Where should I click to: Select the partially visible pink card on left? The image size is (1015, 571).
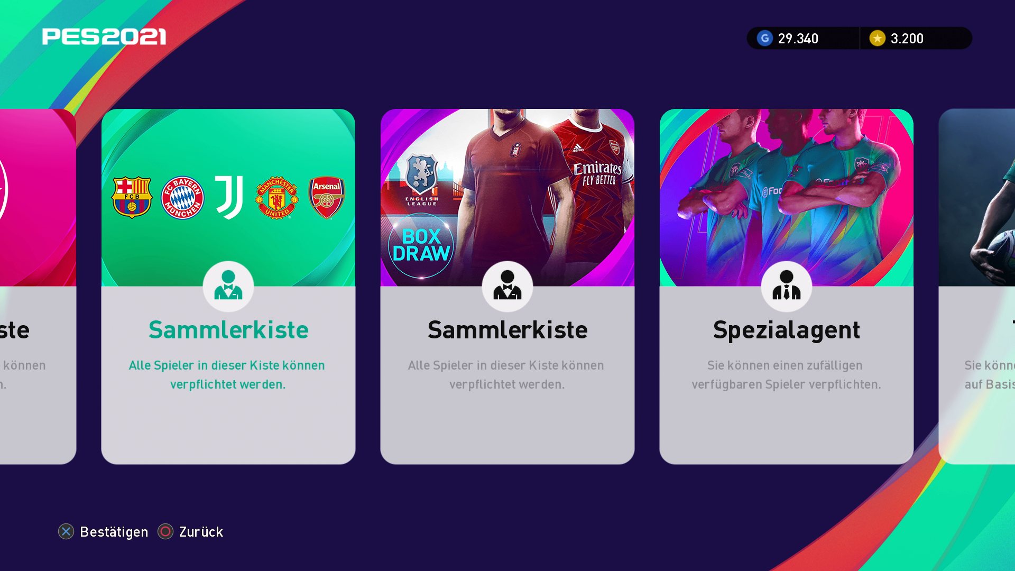[x=38, y=286]
